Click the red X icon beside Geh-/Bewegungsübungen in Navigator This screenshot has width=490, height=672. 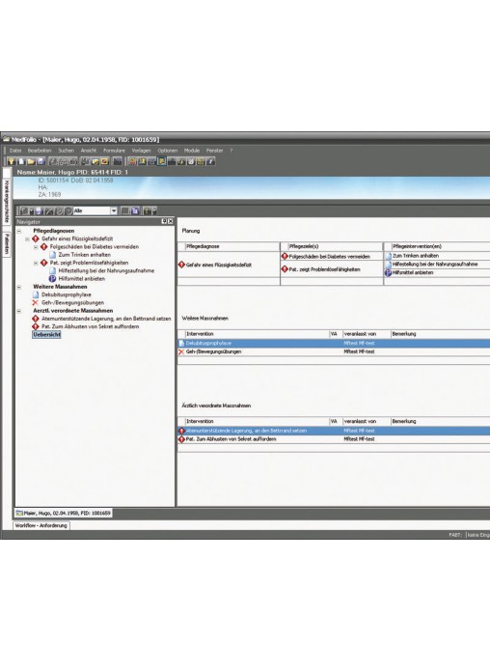tap(35, 302)
